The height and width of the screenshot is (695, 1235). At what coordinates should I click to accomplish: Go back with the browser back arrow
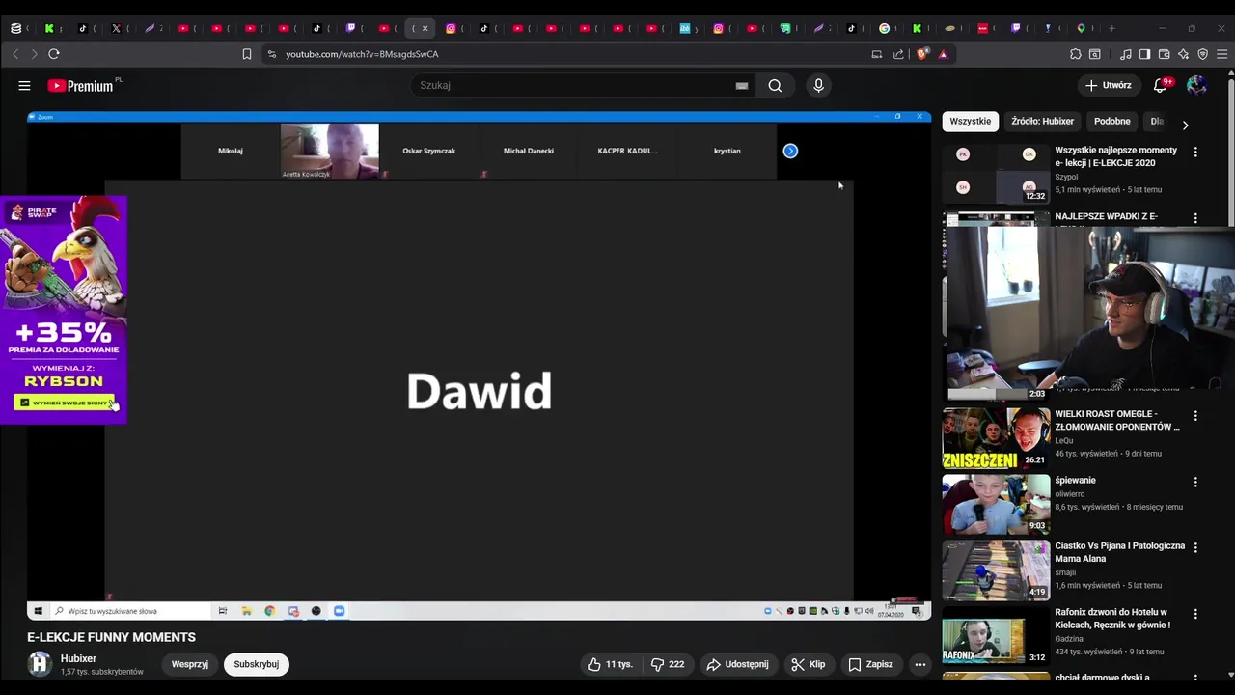coord(15,54)
